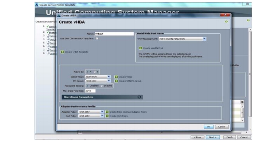Click the Create WWPN Pool plus icon
The height and width of the screenshot is (142, 255).
click(x=141, y=48)
